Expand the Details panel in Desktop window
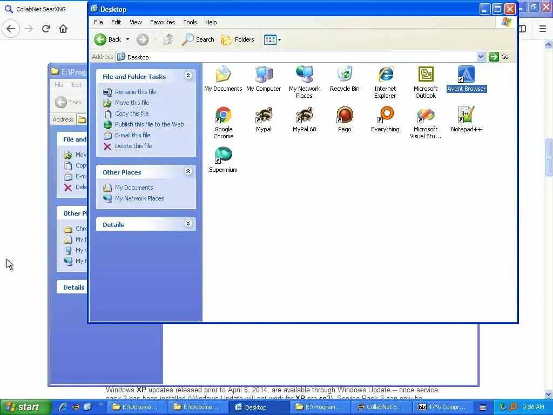 188,223
